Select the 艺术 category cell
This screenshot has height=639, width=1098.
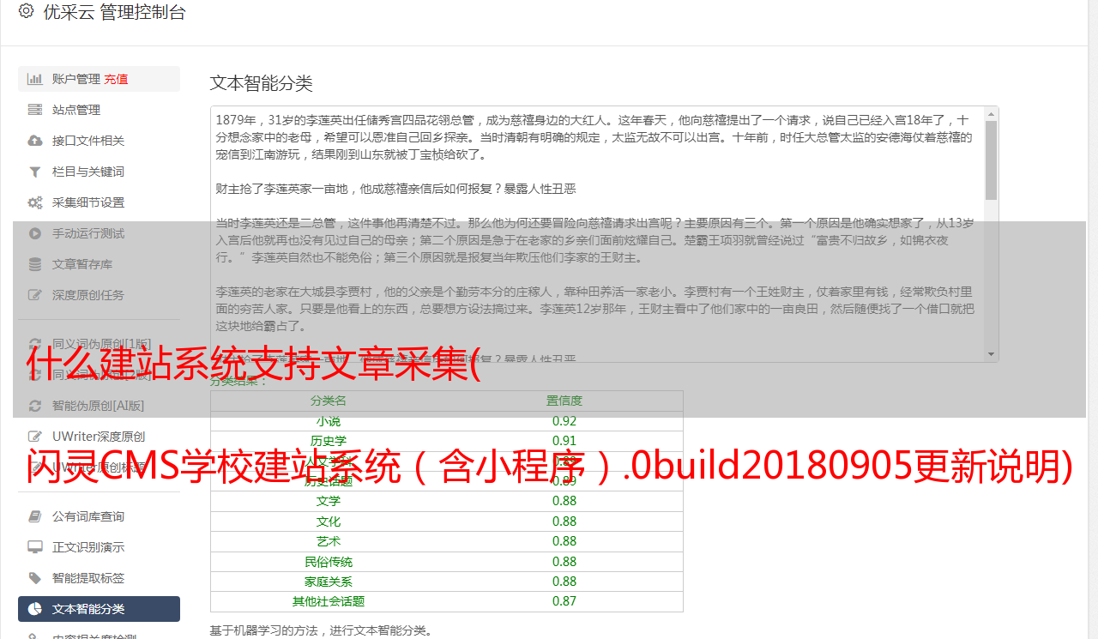(329, 541)
